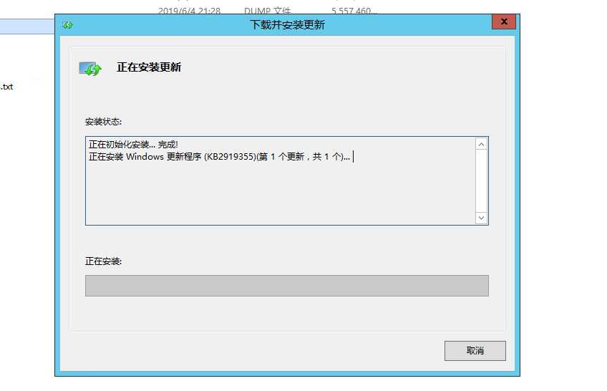The height and width of the screenshot is (391, 607).
Task: Click scroll-down arrow of the status box
Action: tap(481, 218)
